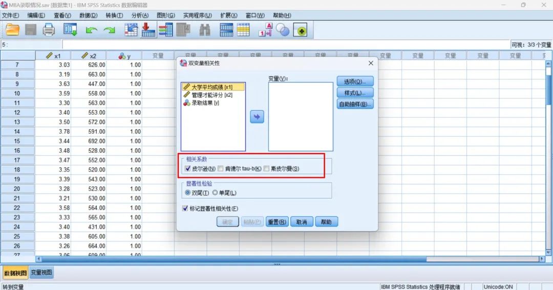Image resolution: width=553 pixels, height=290 pixels.
Task: Click the Go to case toolbar icon
Action: tap(131, 30)
